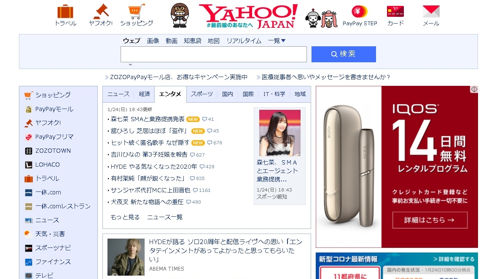Open HYDEが語る ソロ20周年 article title
Image resolution: width=497 pixels, height=279 pixels.
tap(226, 250)
